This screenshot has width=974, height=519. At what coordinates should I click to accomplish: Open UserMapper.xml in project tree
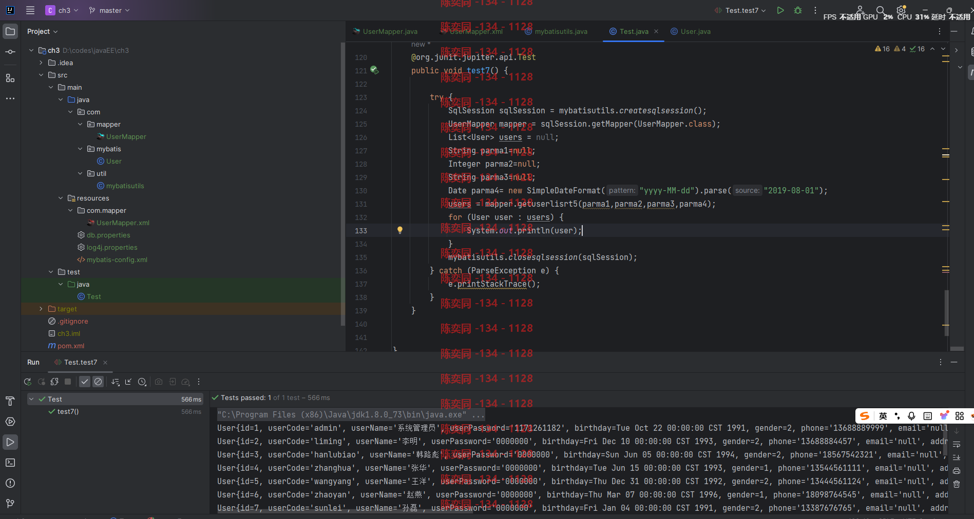(118, 223)
